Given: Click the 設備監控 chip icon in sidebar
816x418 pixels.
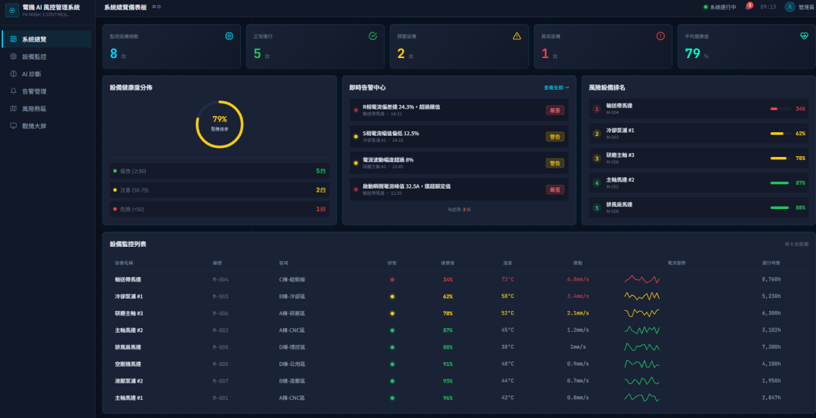Looking at the screenshot, I should click(x=14, y=57).
